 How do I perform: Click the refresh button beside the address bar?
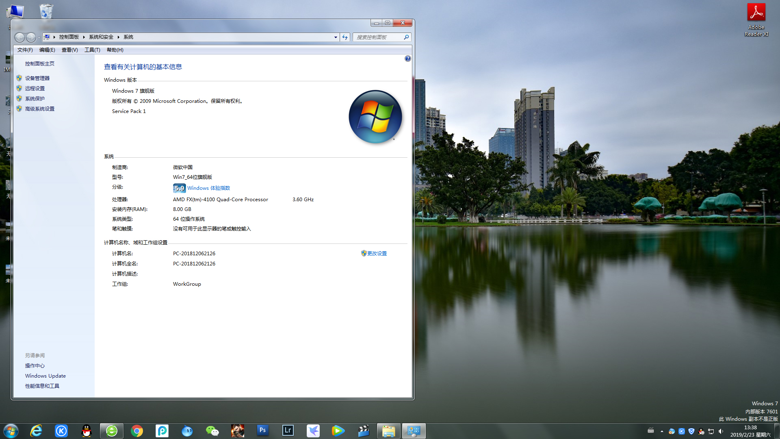click(x=345, y=37)
